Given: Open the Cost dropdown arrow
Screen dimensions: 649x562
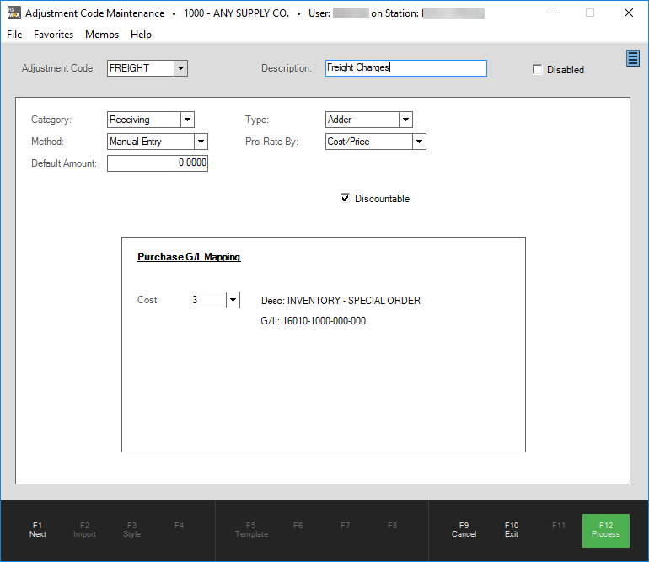Looking at the screenshot, I should [233, 300].
